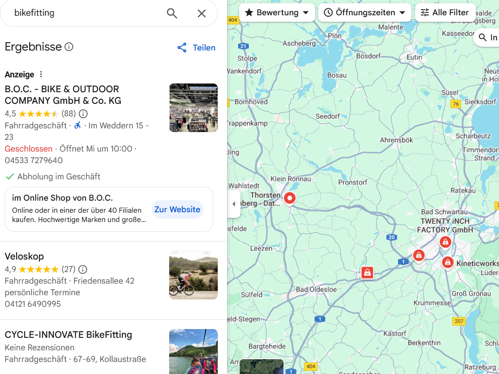
Task: Click the TWENTY iNCH FACTORY shop pin
Action: [445, 242]
